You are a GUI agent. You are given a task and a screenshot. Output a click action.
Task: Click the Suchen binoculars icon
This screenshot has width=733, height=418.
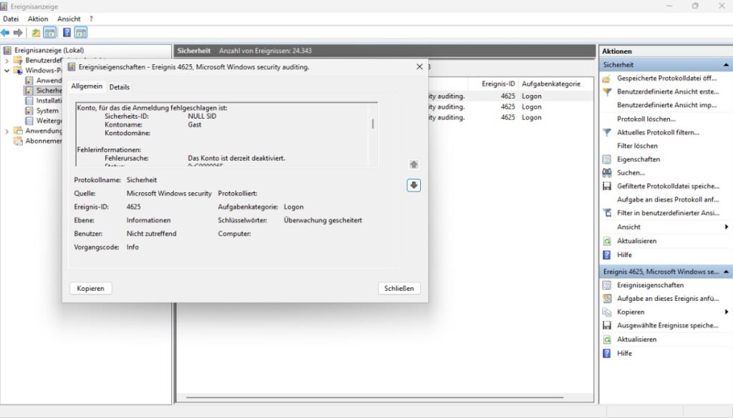[607, 173]
